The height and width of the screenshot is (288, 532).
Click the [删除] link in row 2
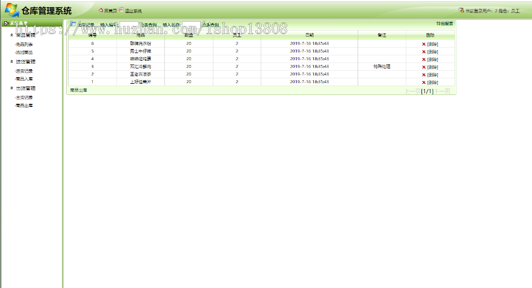point(433,75)
